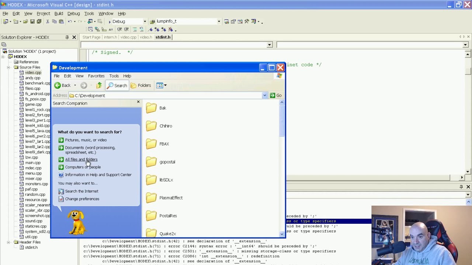The width and height of the screenshot is (472, 265).
Task: Click All files and folders search link
Action: coord(81,159)
